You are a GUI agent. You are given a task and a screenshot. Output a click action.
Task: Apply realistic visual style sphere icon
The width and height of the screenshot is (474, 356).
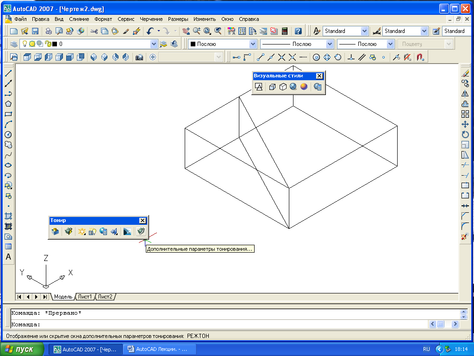click(x=293, y=87)
